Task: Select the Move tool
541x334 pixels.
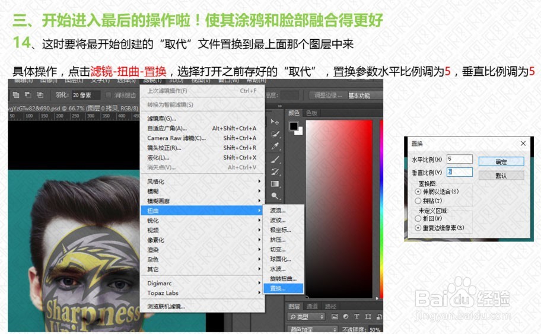Action: tap(275, 122)
